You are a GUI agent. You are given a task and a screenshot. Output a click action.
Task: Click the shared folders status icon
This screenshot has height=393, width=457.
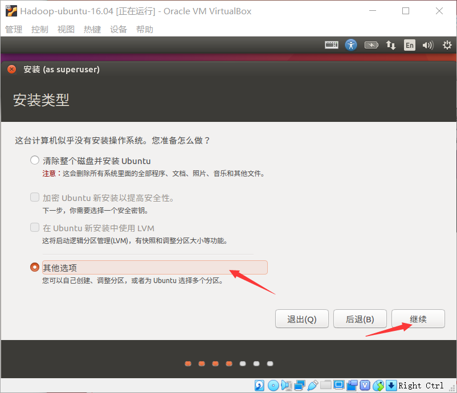pos(326,386)
